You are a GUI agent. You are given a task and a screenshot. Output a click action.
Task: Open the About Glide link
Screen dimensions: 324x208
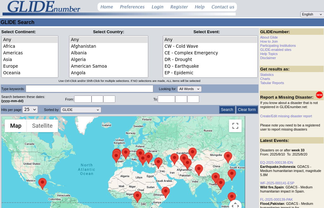[269, 37]
